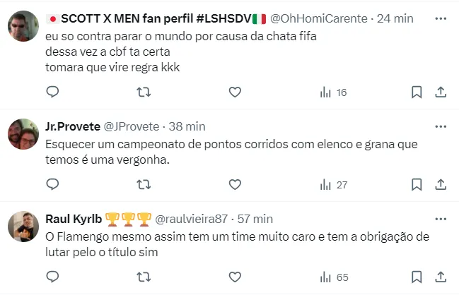Like the SCOTT X MEN fan perfil tweet

[235, 92]
